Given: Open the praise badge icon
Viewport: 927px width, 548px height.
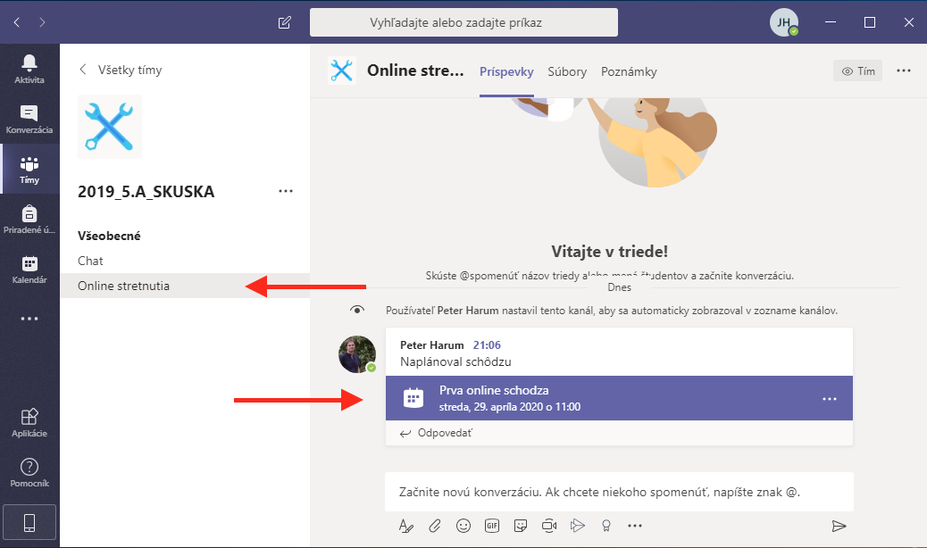Looking at the screenshot, I should 606,526.
